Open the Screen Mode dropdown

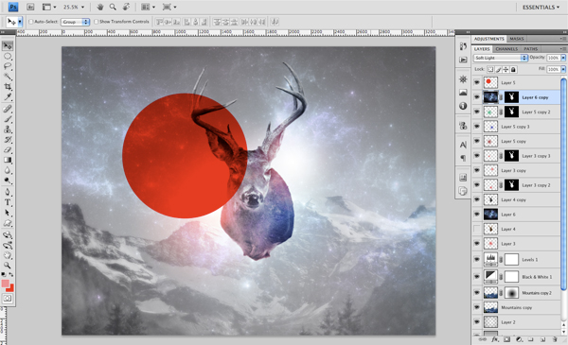click(x=169, y=7)
